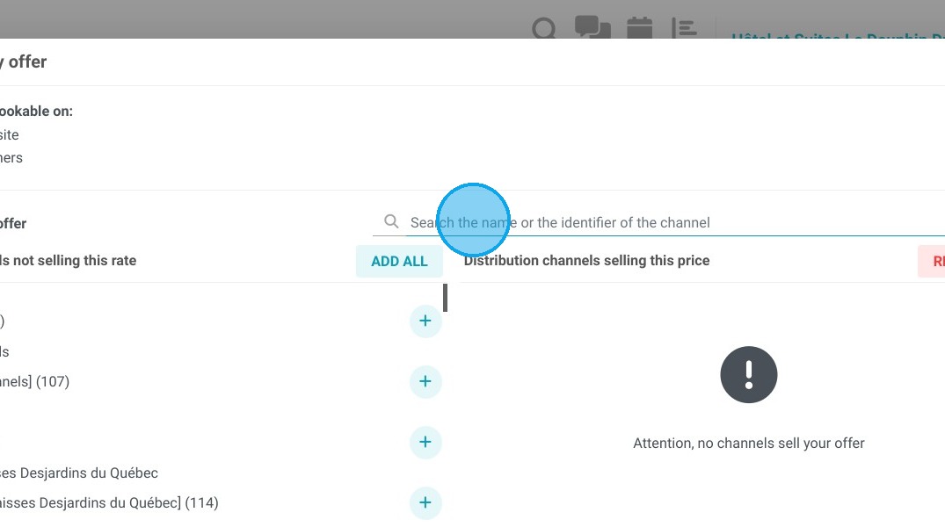945x527 pixels.
Task: Click the red remove all button
Action: pyautogui.click(x=932, y=261)
